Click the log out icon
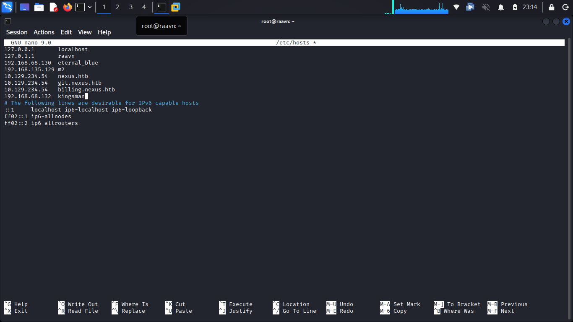573x322 pixels. click(565, 7)
